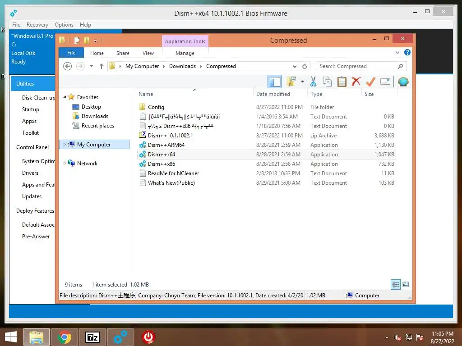Image resolution: width=462 pixels, height=346 pixels.
Task: Select the Dism++x86 application
Action: [266, 164]
